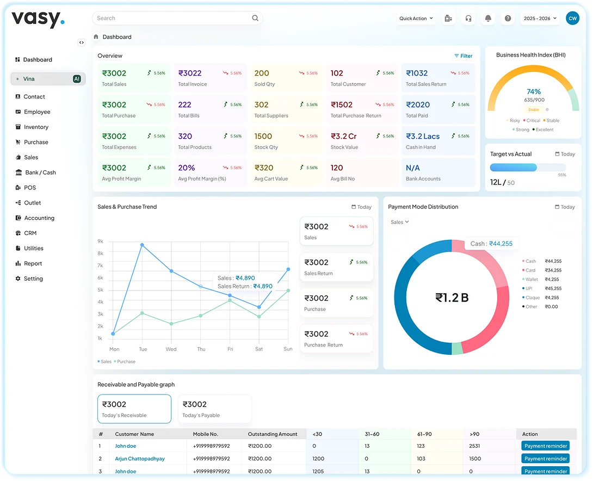The height and width of the screenshot is (481, 593).
Task: Focus the Search input field
Action: [177, 18]
